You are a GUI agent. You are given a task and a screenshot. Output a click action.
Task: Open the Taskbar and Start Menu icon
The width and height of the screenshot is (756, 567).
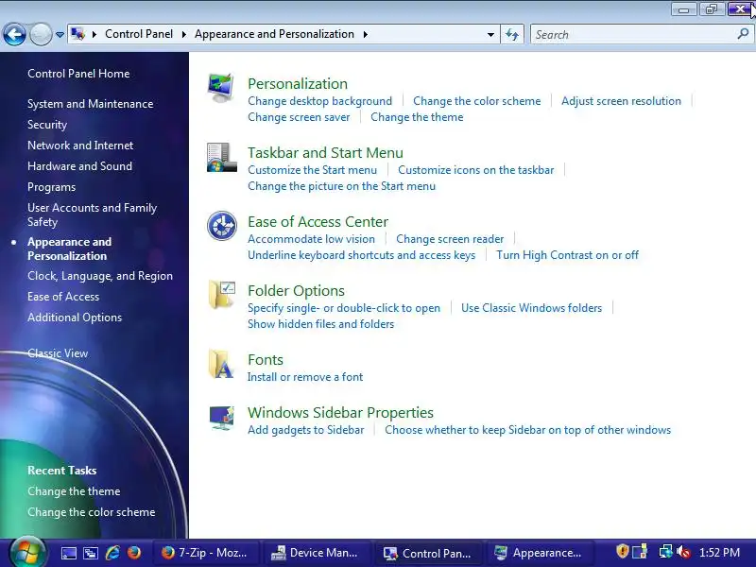[x=221, y=157]
